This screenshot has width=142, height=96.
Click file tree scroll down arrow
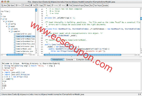click(36, 53)
